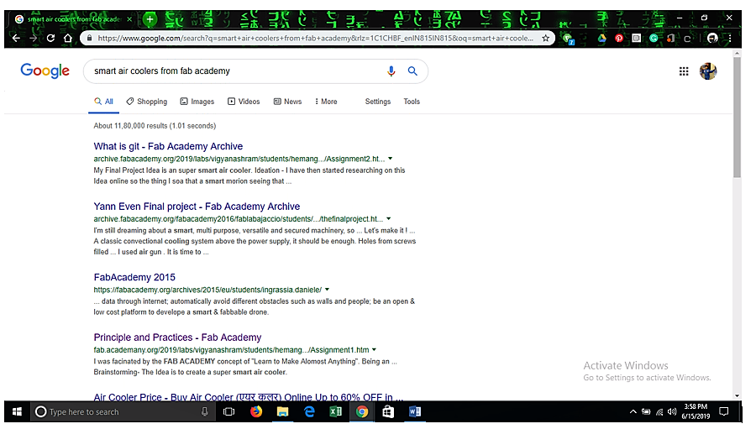Viewport: 756px width, 429px height.
Task: Open the Windows Start menu
Action: point(17,412)
